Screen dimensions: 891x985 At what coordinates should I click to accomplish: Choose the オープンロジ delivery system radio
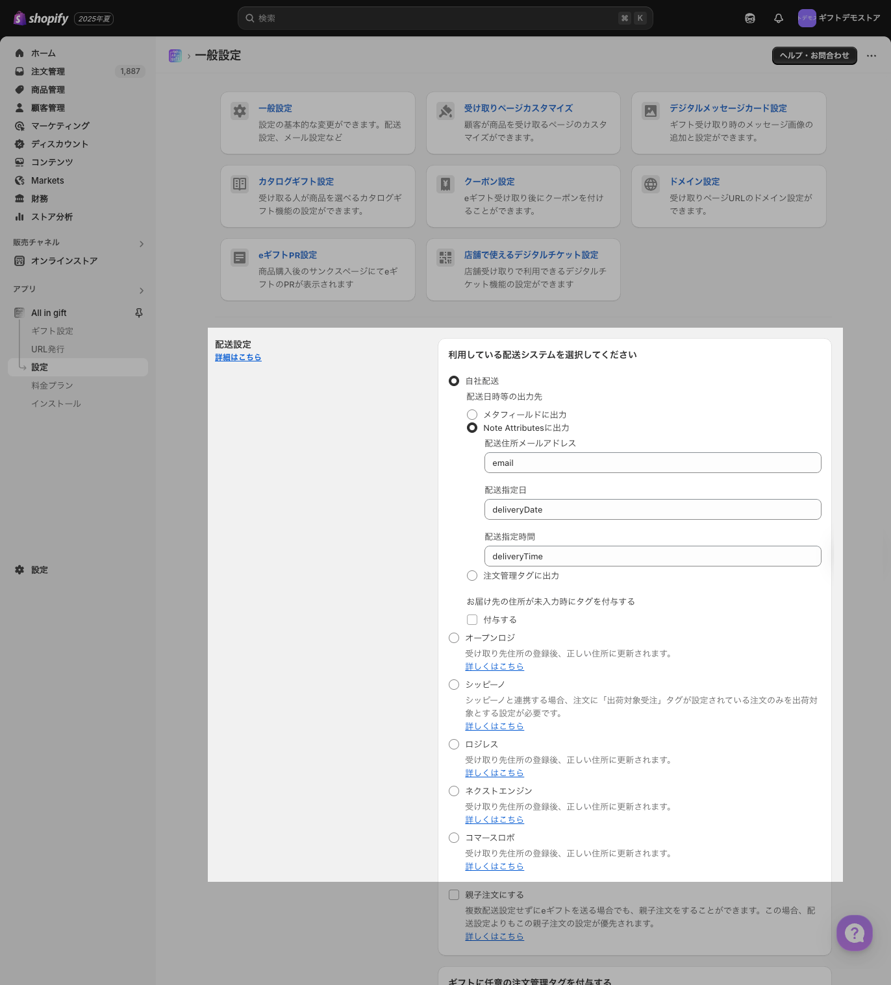(454, 638)
